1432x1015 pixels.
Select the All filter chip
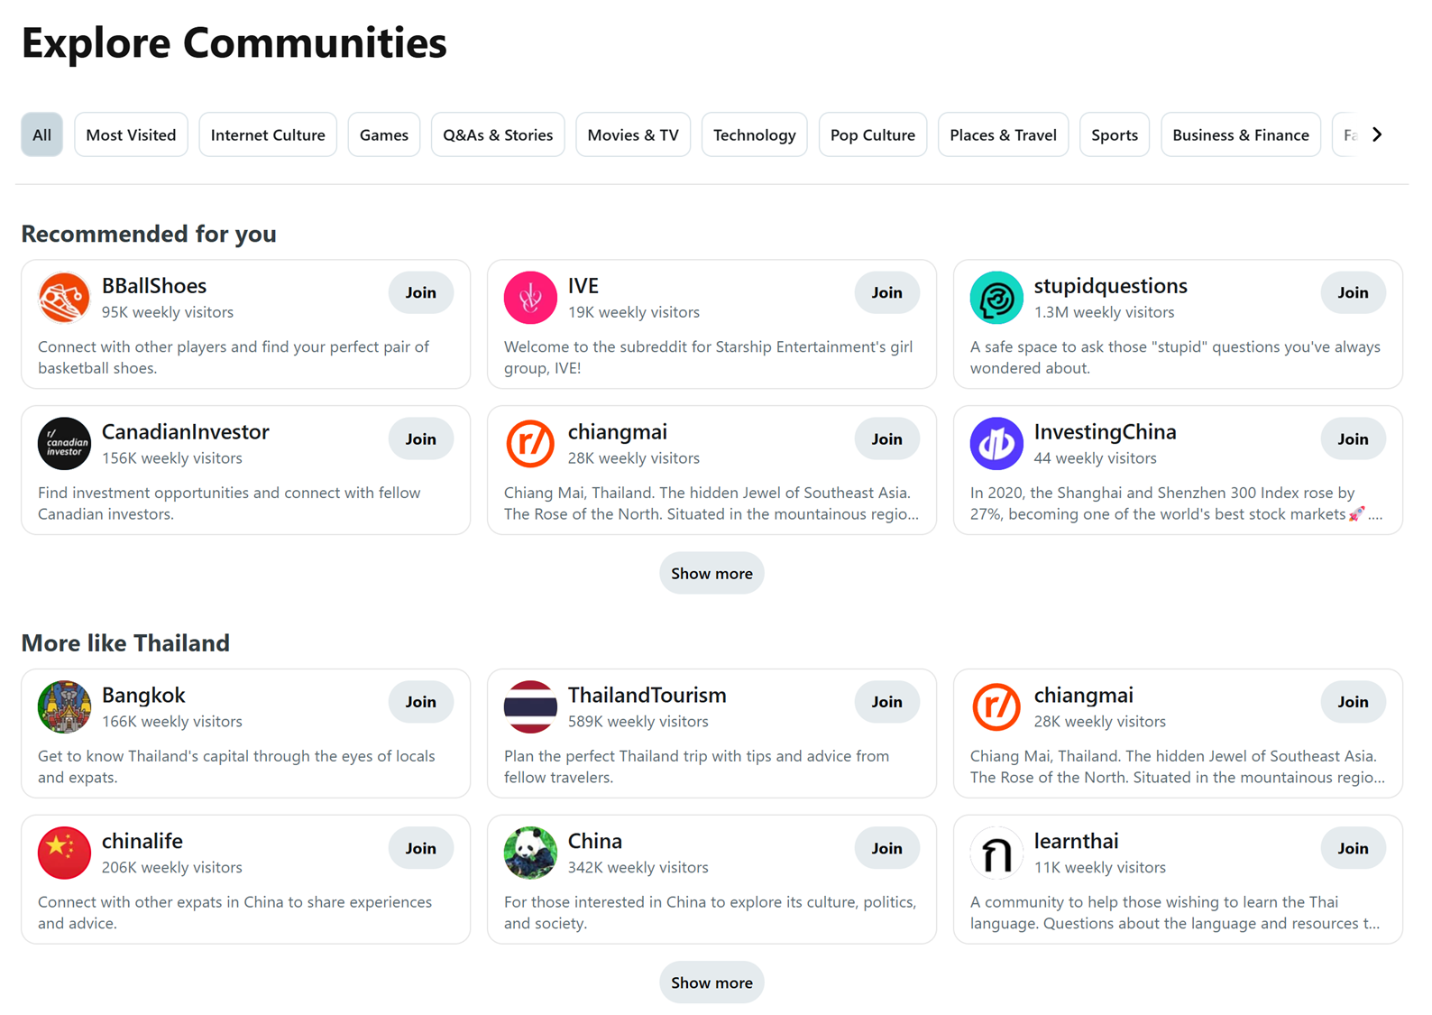point(41,134)
